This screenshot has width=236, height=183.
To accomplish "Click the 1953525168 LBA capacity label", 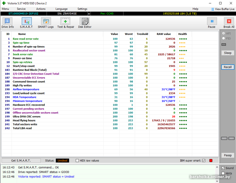I will pyautogui.click(x=180, y=14).
